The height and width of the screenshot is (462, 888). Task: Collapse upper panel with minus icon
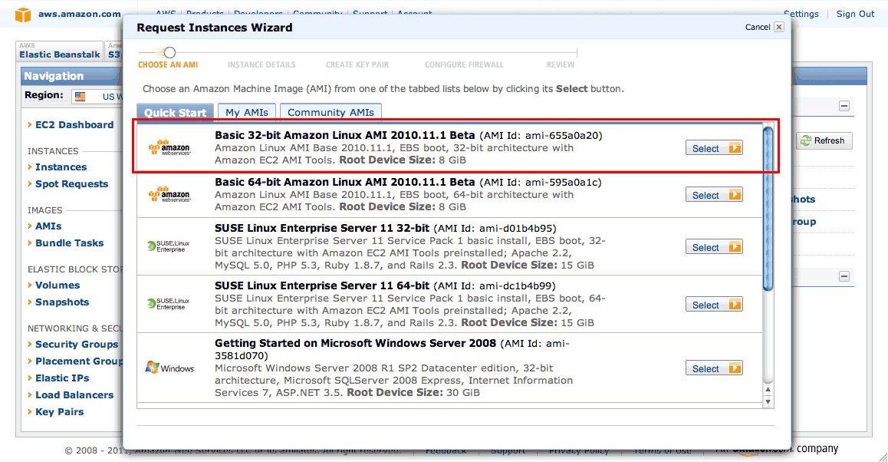click(844, 106)
